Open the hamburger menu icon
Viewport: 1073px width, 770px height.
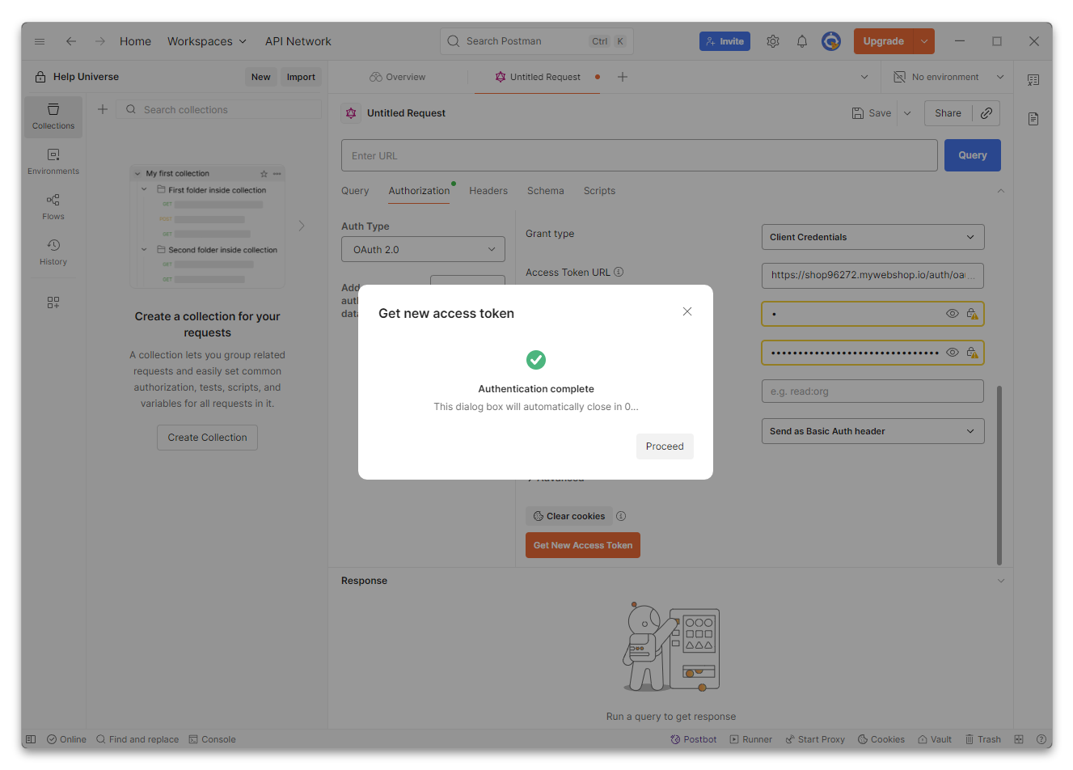tap(40, 41)
